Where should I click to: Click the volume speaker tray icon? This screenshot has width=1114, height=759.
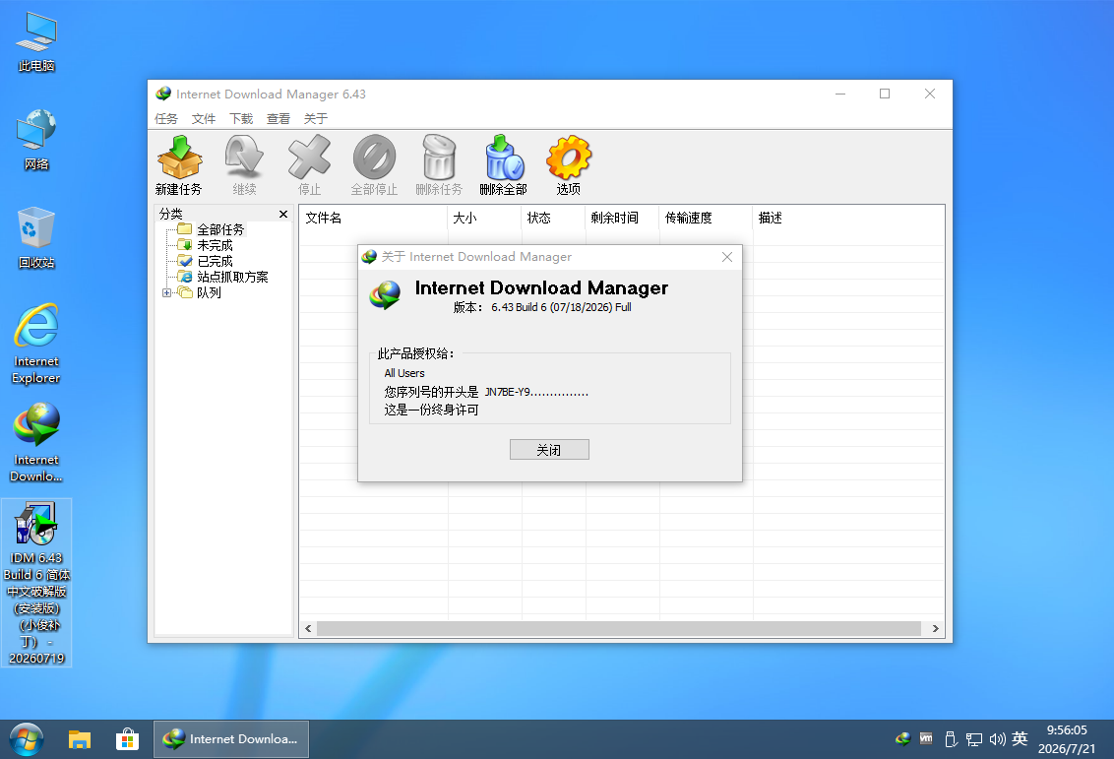998,739
